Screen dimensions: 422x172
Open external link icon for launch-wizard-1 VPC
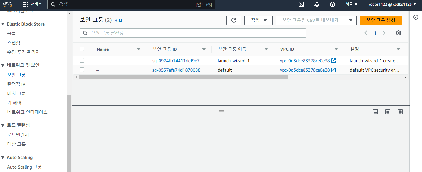[333, 61]
